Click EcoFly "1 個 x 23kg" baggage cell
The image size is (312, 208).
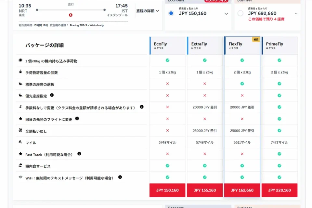(167, 72)
